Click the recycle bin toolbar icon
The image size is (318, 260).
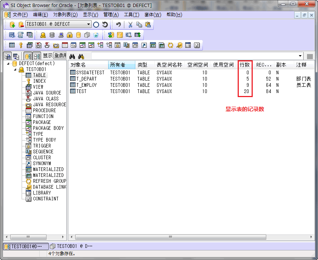[x=96, y=35]
